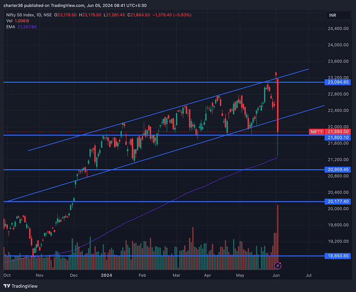Click the 24,400.00 price axis label
Screen dimensions: 356x292
pyautogui.click(x=338, y=29)
